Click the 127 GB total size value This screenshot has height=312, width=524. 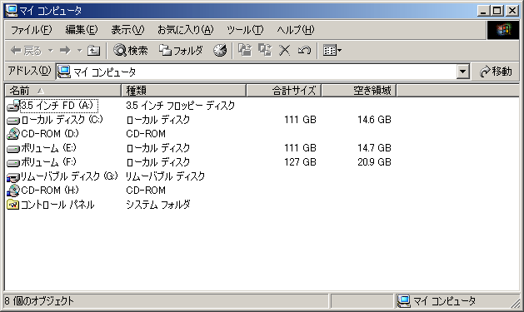(300, 162)
